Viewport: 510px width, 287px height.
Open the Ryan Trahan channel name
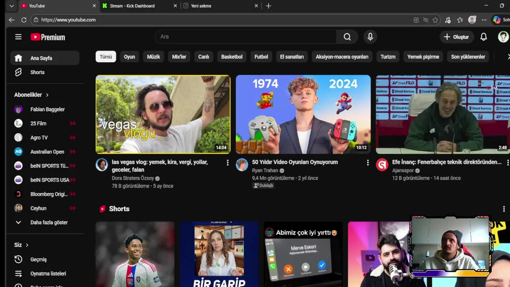[x=265, y=171]
